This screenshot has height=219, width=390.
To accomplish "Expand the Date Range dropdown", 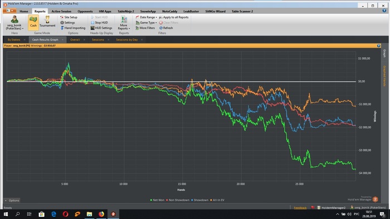I will pyautogui.click(x=146, y=17).
